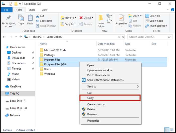
Task: Expand the Copy to dropdown
Action: tap(67, 24)
